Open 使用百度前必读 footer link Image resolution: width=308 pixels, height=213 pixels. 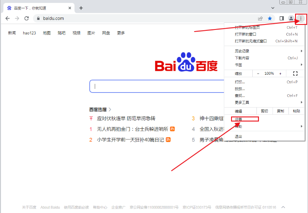(76, 207)
